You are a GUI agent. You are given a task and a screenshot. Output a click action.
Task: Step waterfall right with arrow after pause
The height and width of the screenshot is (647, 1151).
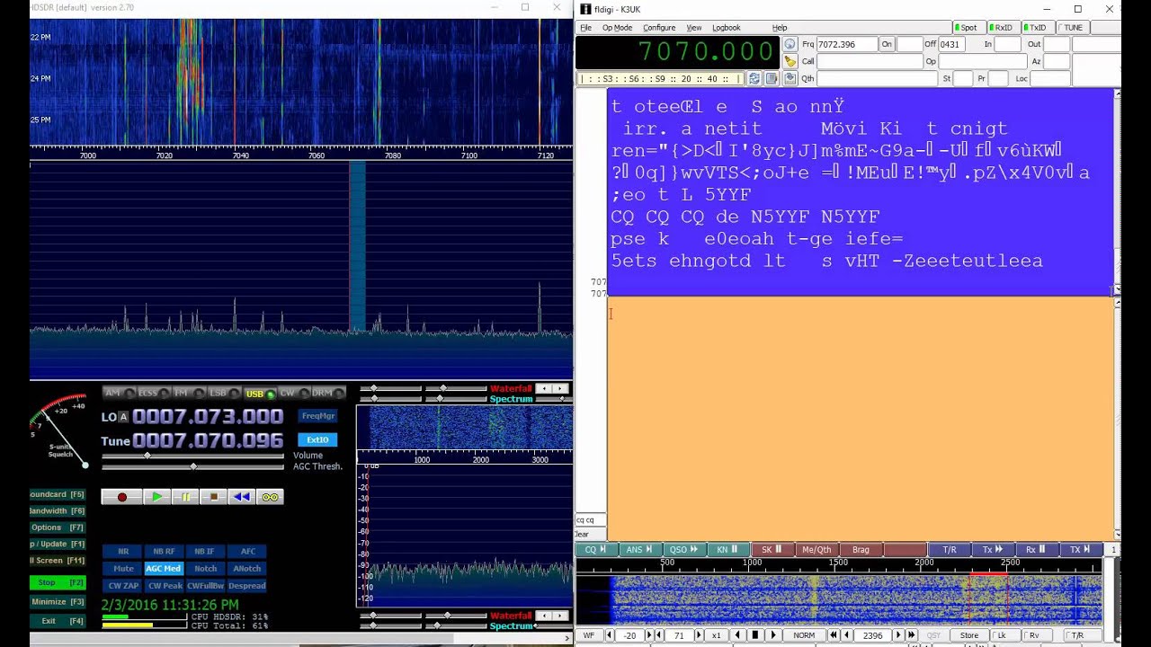[773, 635]
